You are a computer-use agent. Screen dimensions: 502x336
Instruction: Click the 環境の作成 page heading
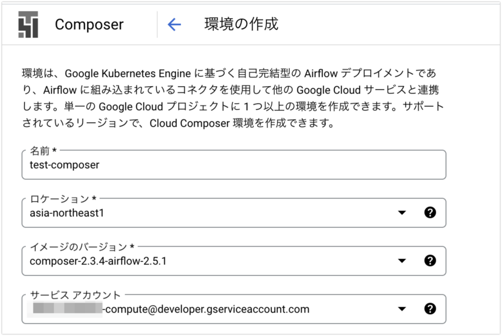[241, 25]
